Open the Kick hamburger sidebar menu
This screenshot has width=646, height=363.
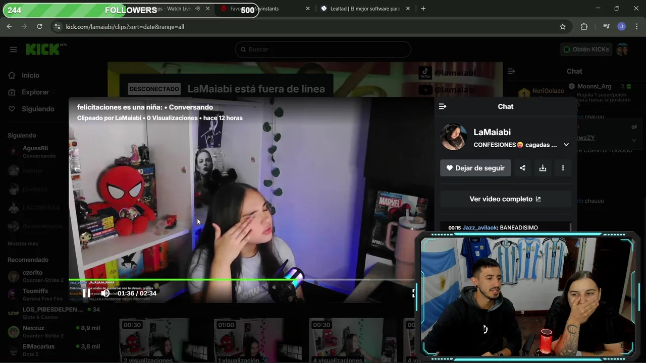[14, 49]
